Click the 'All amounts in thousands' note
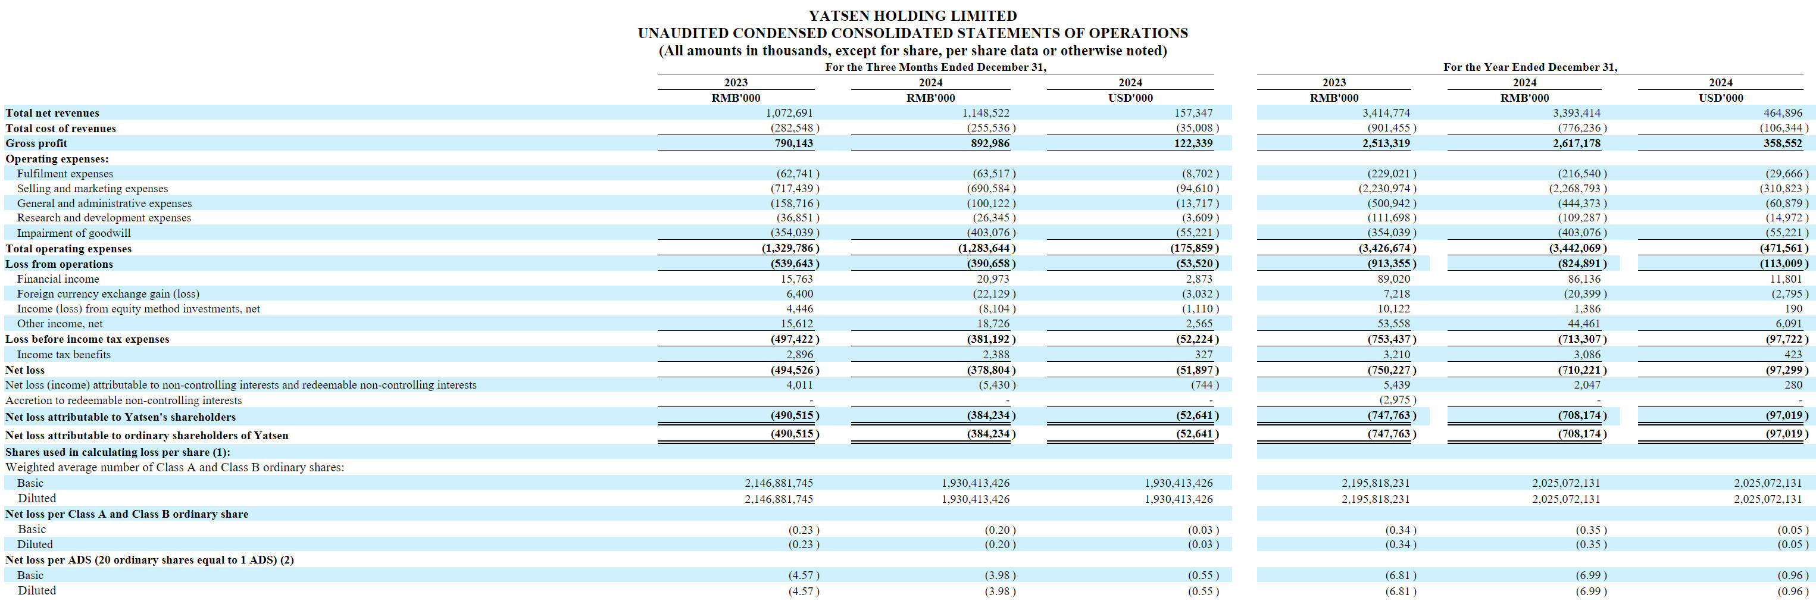This screenshot has height=604, width=1816. click(x=912, y=51)
